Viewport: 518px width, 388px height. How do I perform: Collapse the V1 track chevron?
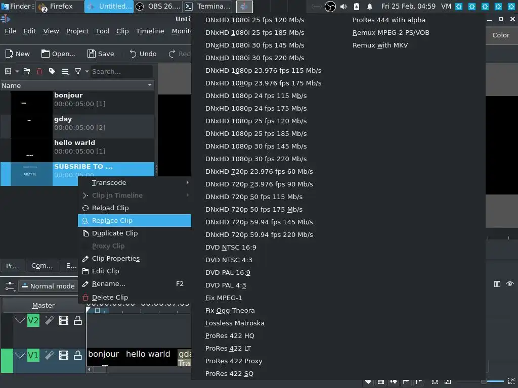click(20, 355)
